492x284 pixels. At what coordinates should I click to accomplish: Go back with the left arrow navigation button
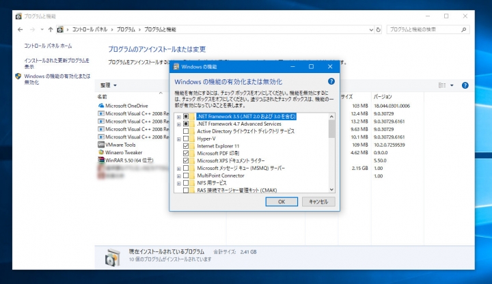[20, 29]
